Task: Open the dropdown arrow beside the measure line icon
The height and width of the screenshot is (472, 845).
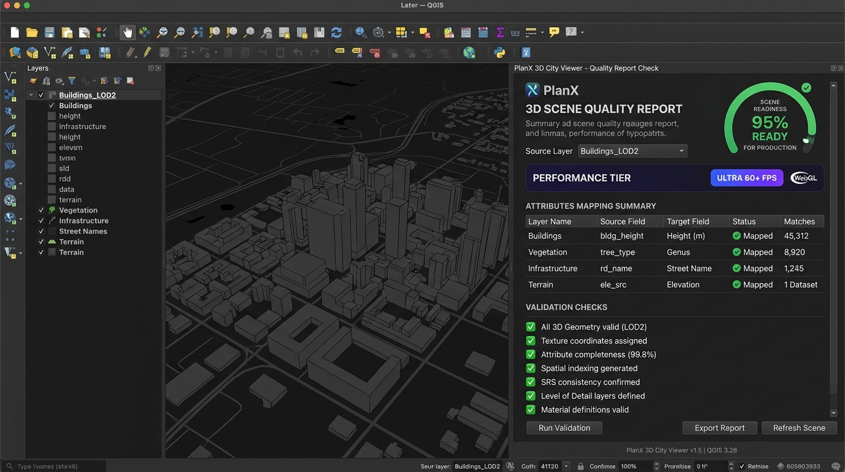Action: click(x=542, y=33)
